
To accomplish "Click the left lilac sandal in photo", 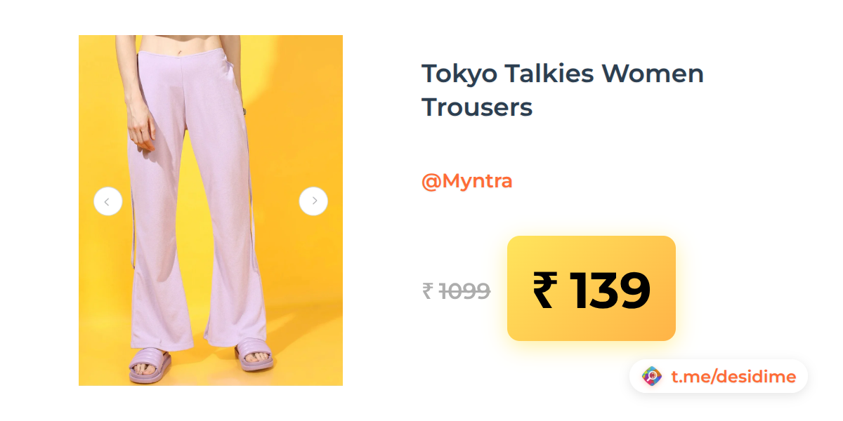I will (x=150, y=364).
